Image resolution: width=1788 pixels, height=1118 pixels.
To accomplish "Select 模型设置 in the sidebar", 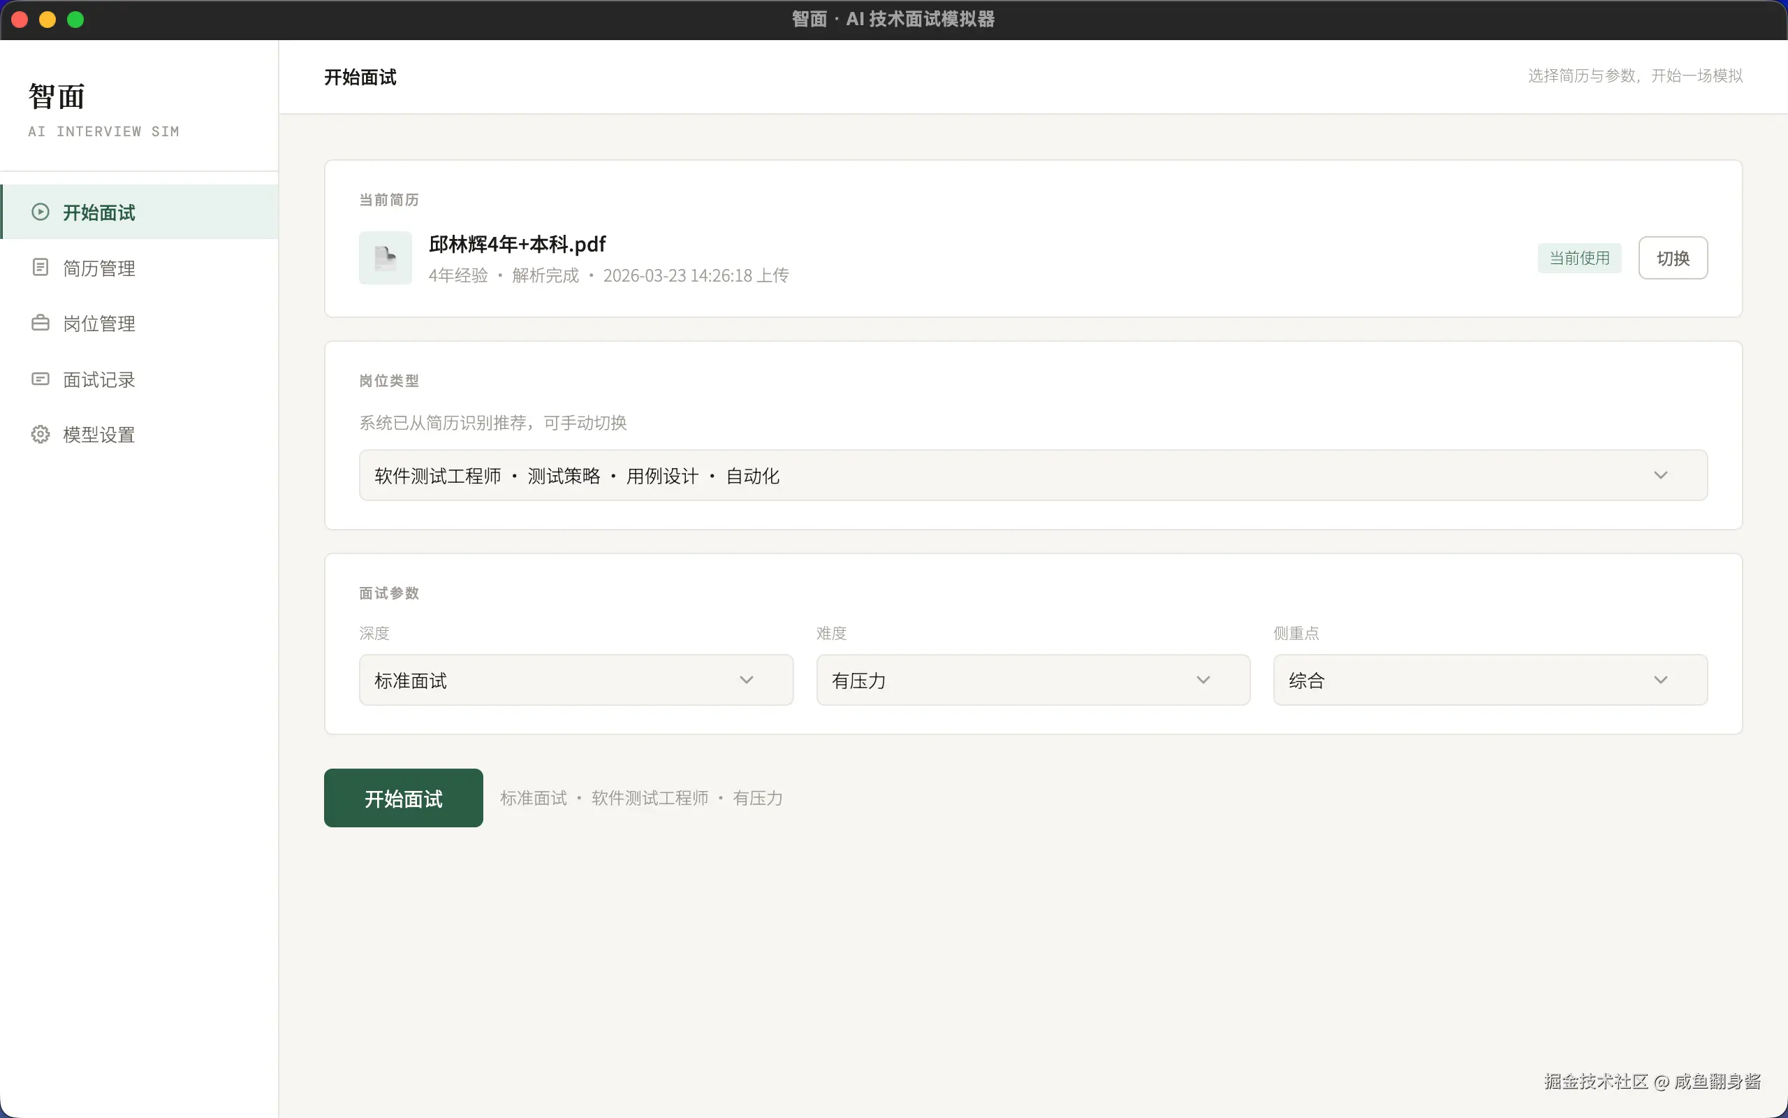I will click(x=98, y=433).
